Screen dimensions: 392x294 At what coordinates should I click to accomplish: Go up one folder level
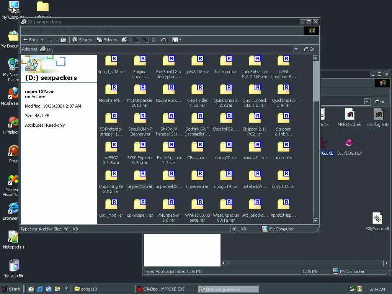(63, 40)
